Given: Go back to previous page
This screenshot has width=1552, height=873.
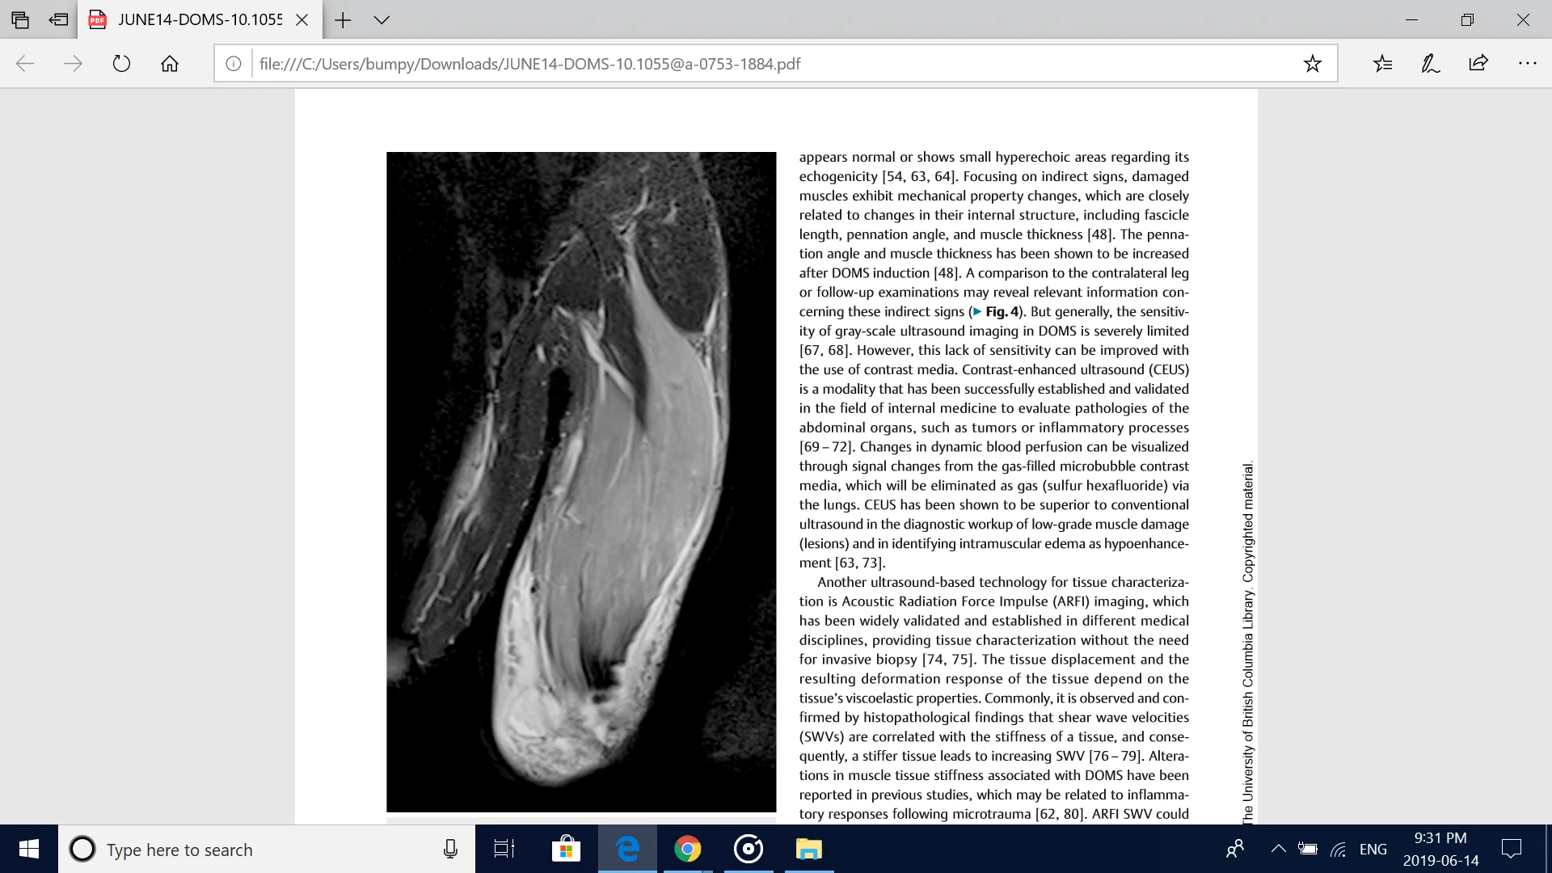Looking at the screenshot, I should pos(25,64).
